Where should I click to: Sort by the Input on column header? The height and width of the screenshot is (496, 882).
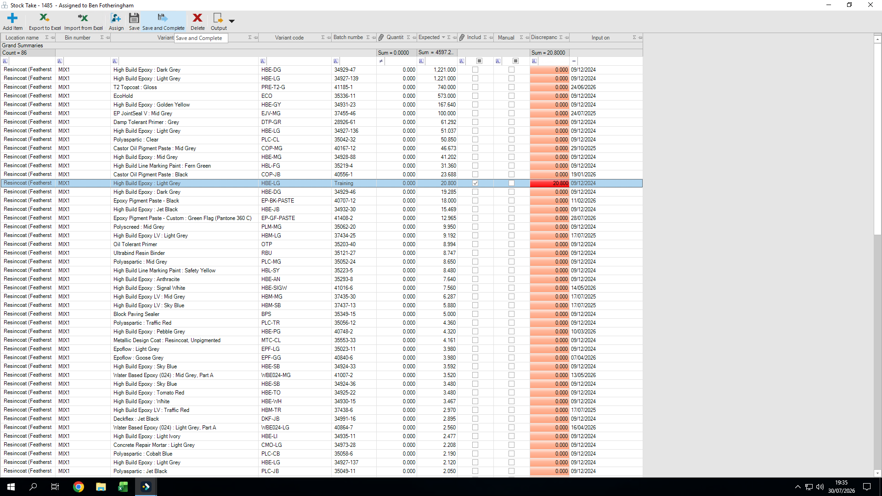(600, 38)
